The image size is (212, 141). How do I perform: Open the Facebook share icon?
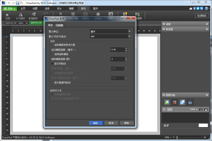[x=194, y=8]
